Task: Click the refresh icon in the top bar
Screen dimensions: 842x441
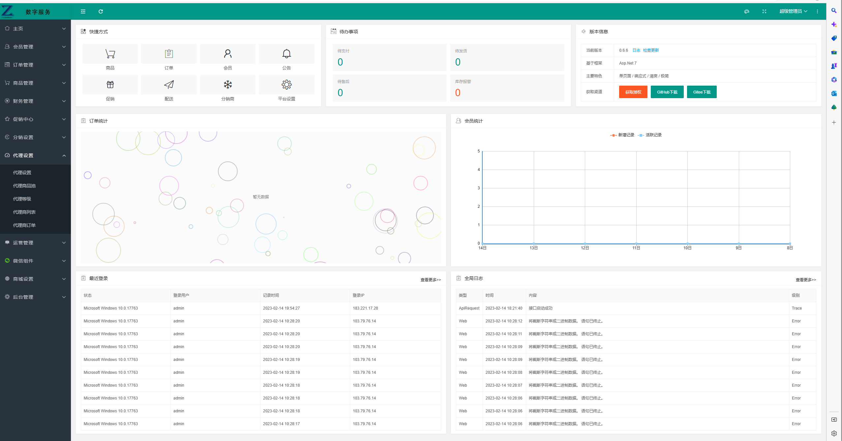Action: point(101,12)
